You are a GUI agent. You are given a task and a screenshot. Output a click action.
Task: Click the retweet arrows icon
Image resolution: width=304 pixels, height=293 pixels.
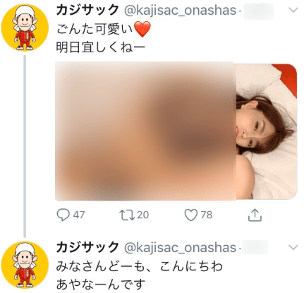[x=127, y=215]
